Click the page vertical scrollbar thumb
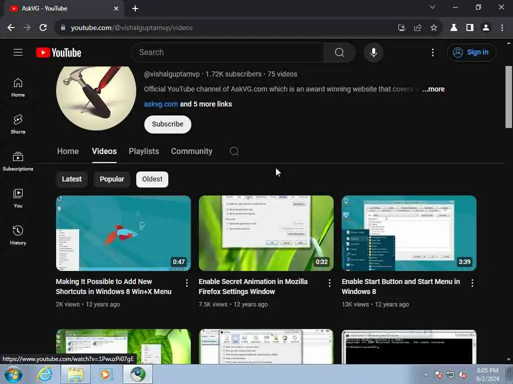513x384 pixels. (x=508, y=97)
